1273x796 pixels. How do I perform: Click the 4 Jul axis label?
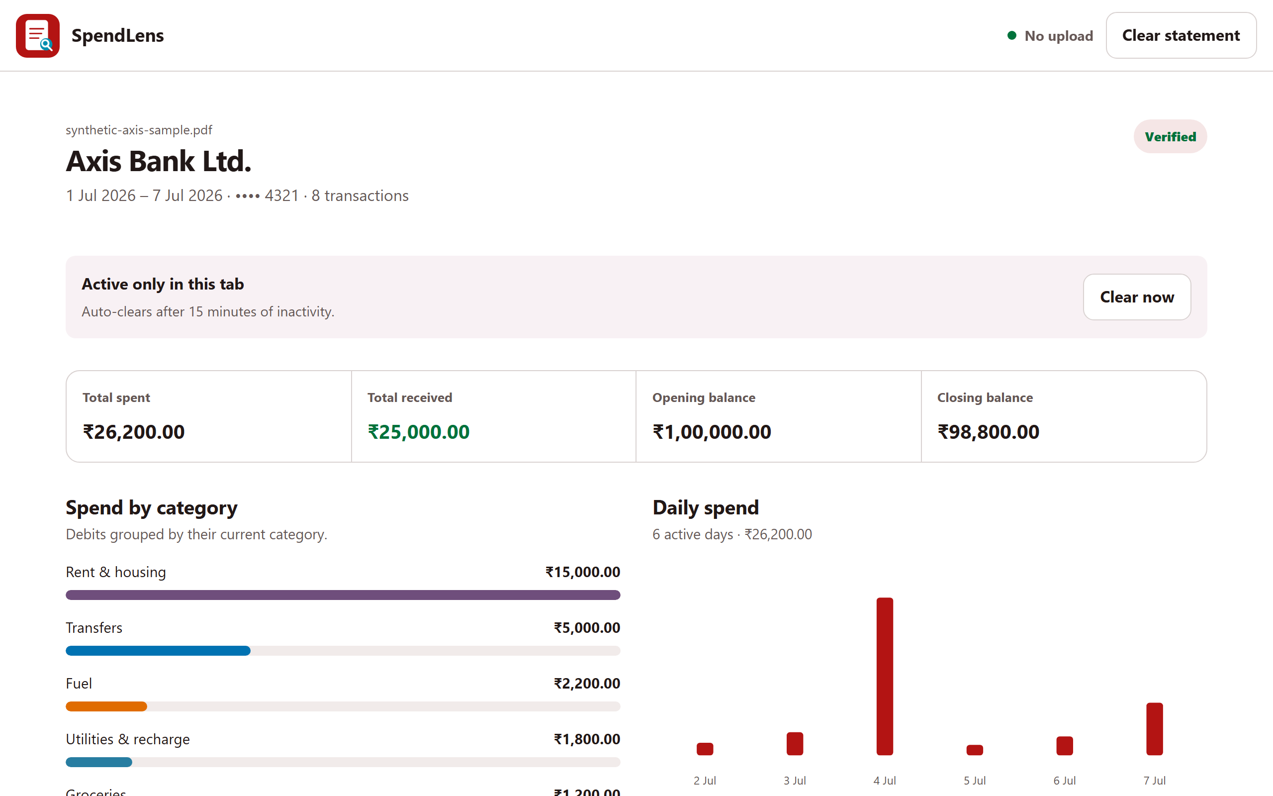(x=885, y=780)
